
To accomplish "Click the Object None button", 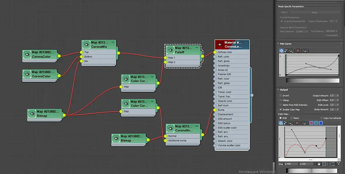I will click(314, 12).
